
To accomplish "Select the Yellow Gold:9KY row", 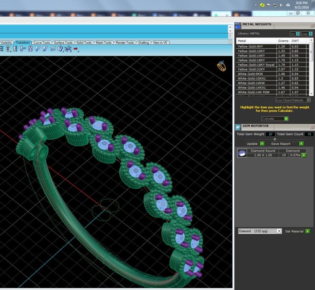I will pyautogui.click(x=273, y=46).
